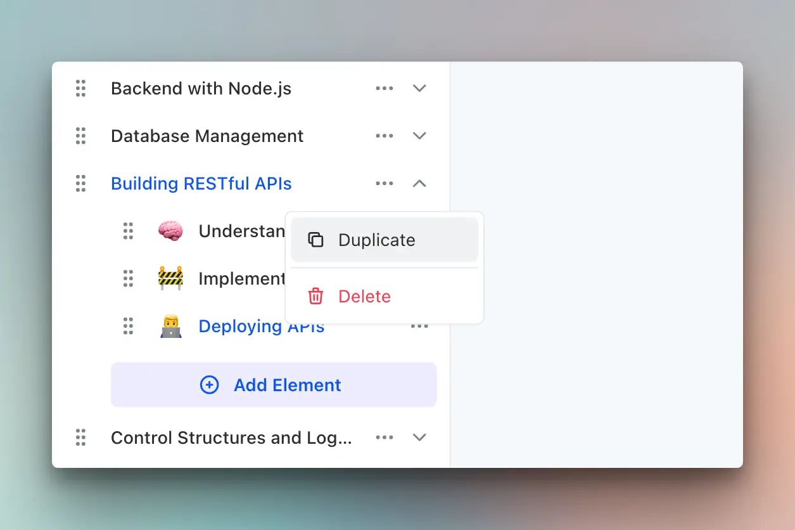Grab drag handle beside Database Management

coord(80,136)
